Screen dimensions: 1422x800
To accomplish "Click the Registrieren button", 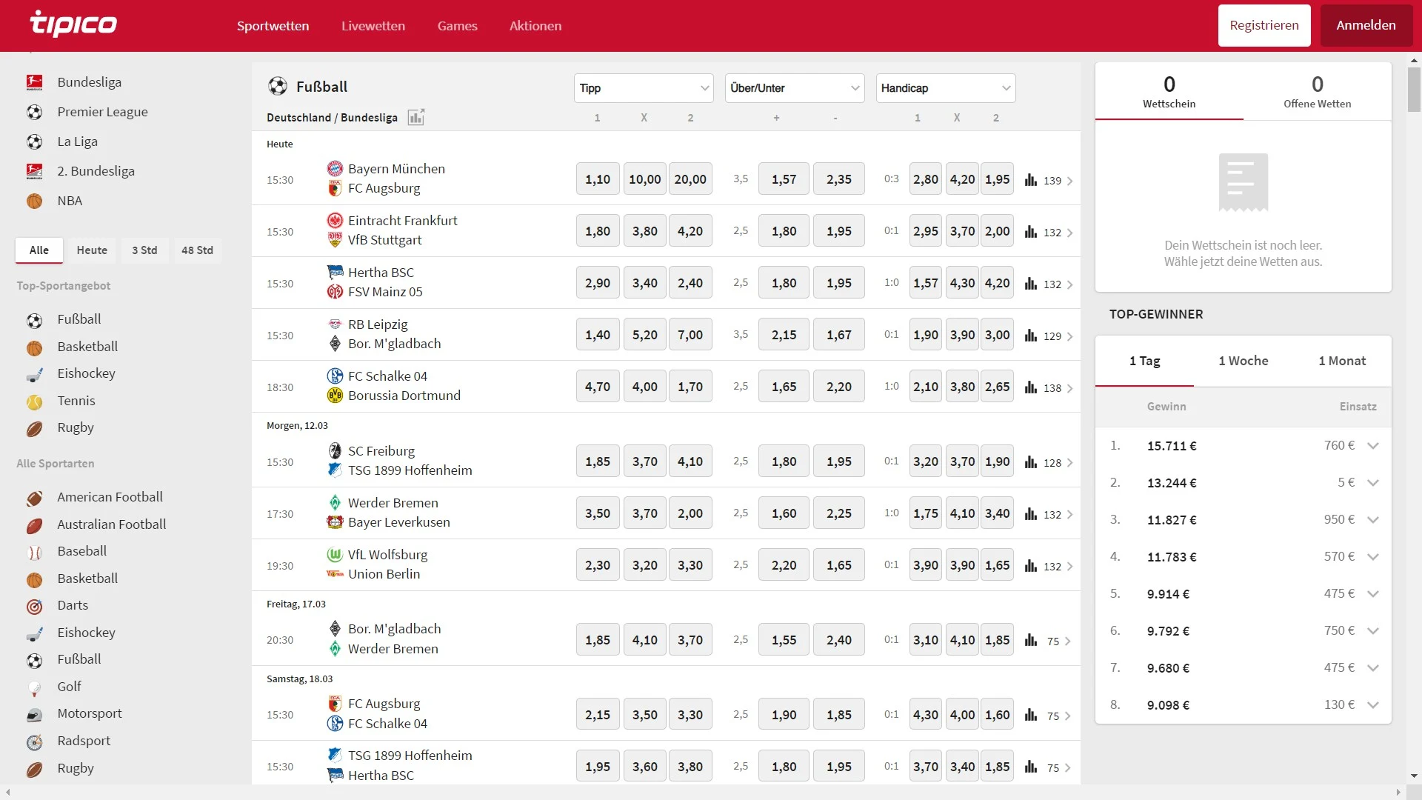I will [x=1264, y=24].
